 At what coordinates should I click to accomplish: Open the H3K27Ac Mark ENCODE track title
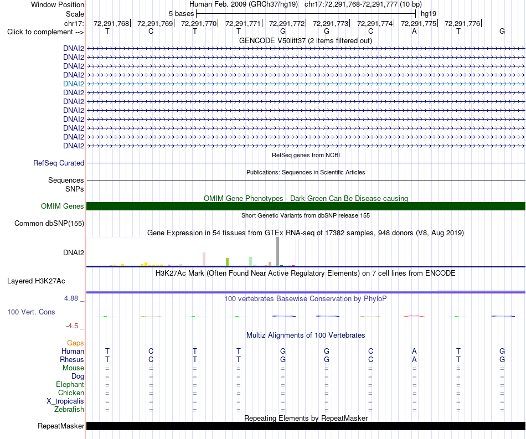tap(306, 273)
